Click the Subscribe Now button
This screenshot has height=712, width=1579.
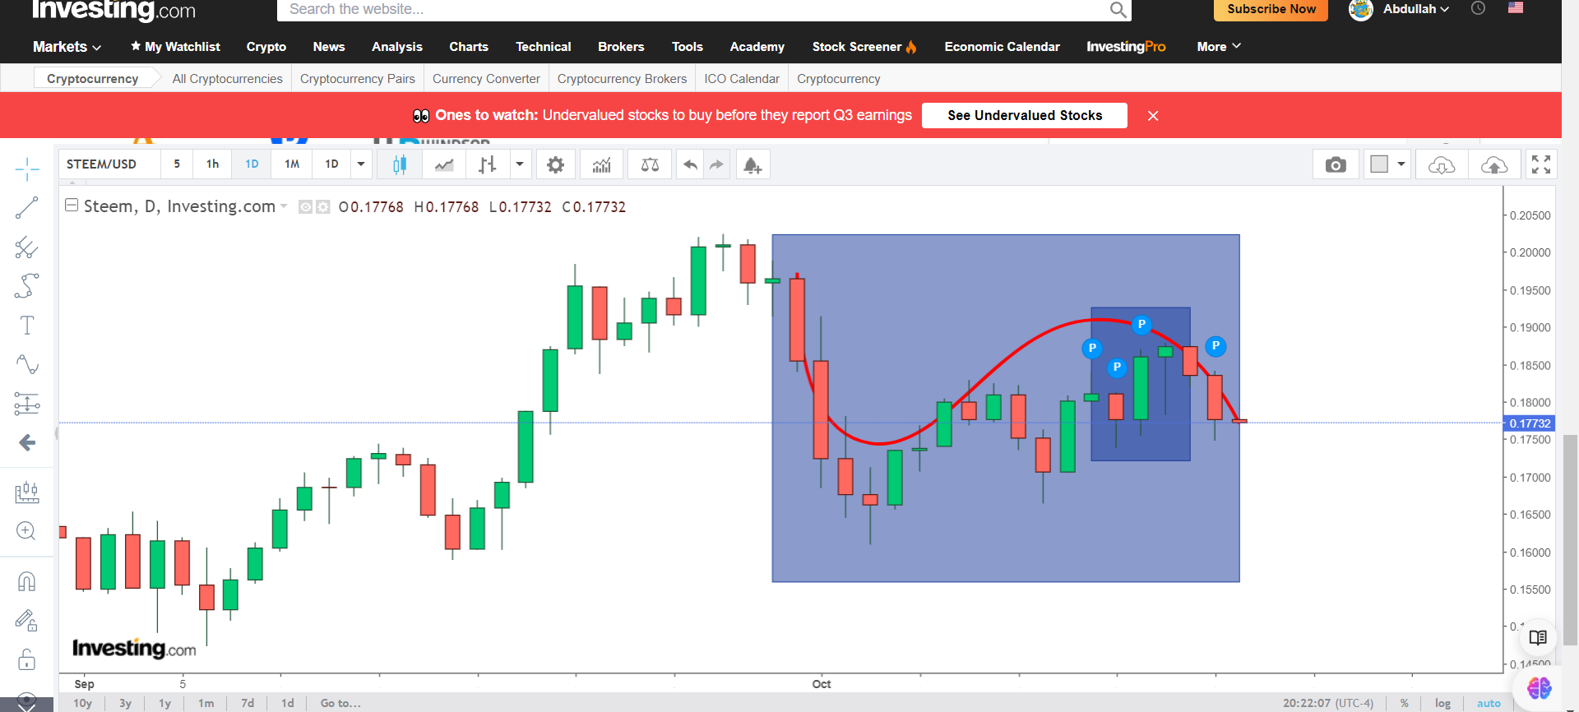[x=1271, y=9]
